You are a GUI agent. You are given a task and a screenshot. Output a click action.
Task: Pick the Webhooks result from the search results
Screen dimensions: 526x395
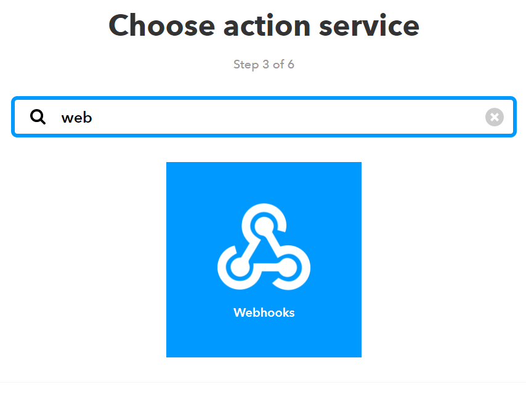(x=264, y=259)
